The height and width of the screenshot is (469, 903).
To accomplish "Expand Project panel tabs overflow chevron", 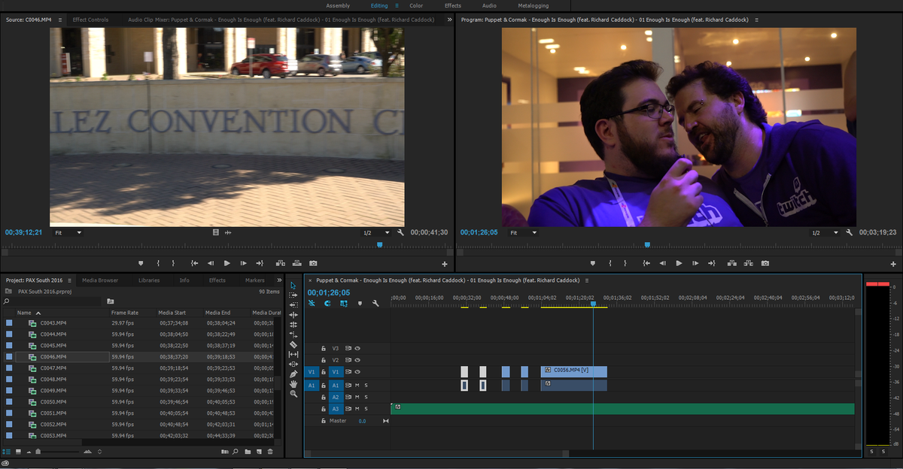I will (x=278, y=280).
